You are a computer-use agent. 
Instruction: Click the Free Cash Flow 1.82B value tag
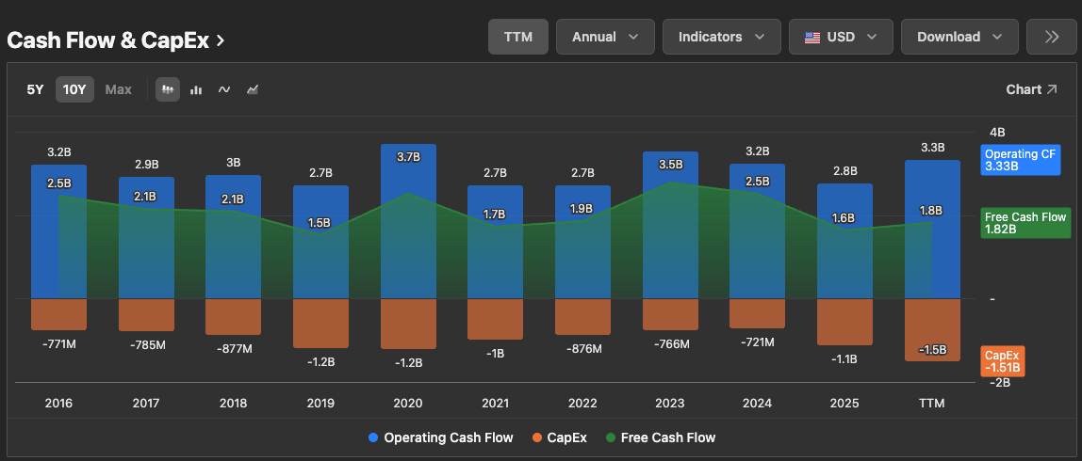(1026, 223)
